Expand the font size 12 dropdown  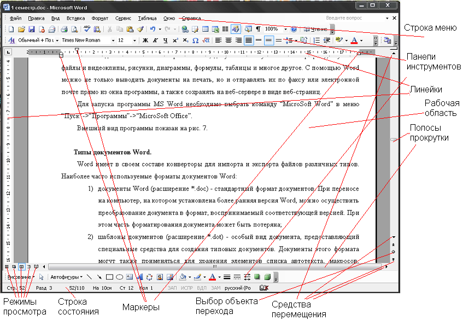134,40
